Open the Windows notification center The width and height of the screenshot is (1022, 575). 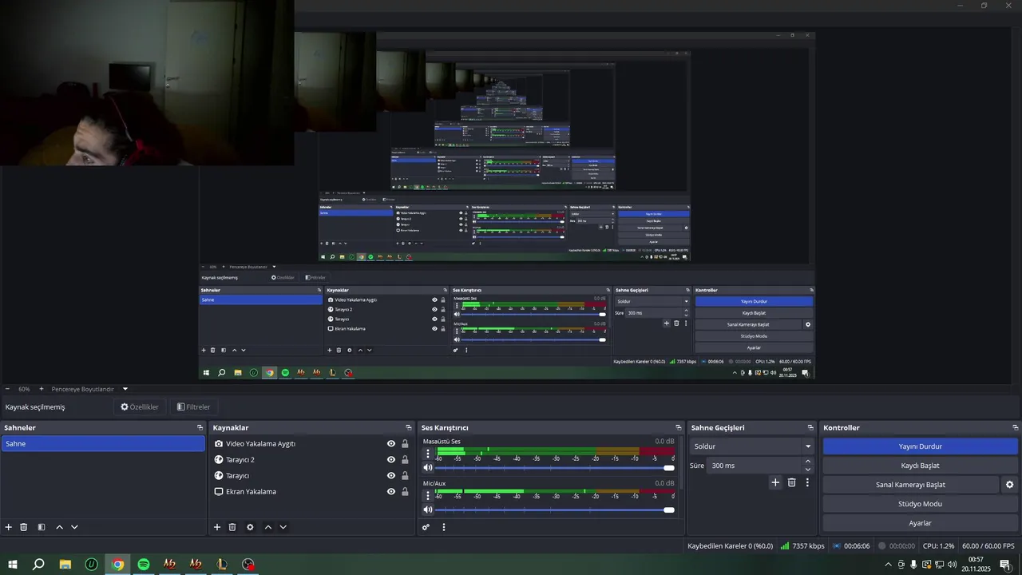1004,565
